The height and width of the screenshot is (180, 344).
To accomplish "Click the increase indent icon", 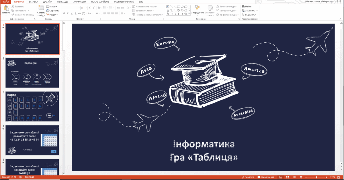I will [x=122, y=8].
